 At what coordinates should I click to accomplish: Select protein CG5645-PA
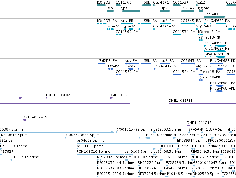point(188,63)
